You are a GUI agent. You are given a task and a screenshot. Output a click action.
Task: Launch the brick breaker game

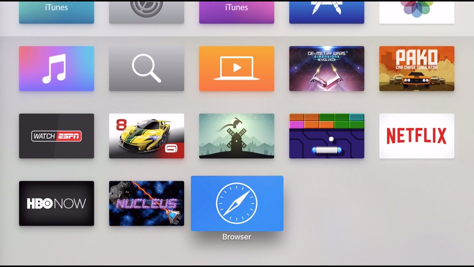tap(327, 136)
